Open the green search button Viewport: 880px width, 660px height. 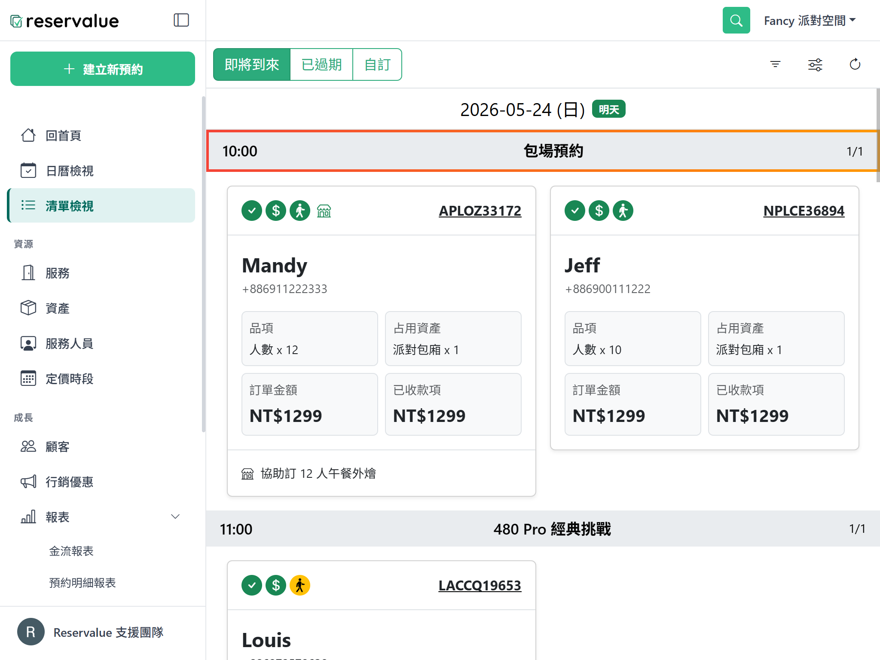click(x=736, y=20)
